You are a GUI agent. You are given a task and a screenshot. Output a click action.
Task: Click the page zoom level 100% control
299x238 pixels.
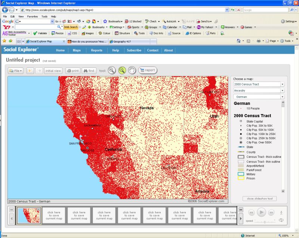[285, 235]
